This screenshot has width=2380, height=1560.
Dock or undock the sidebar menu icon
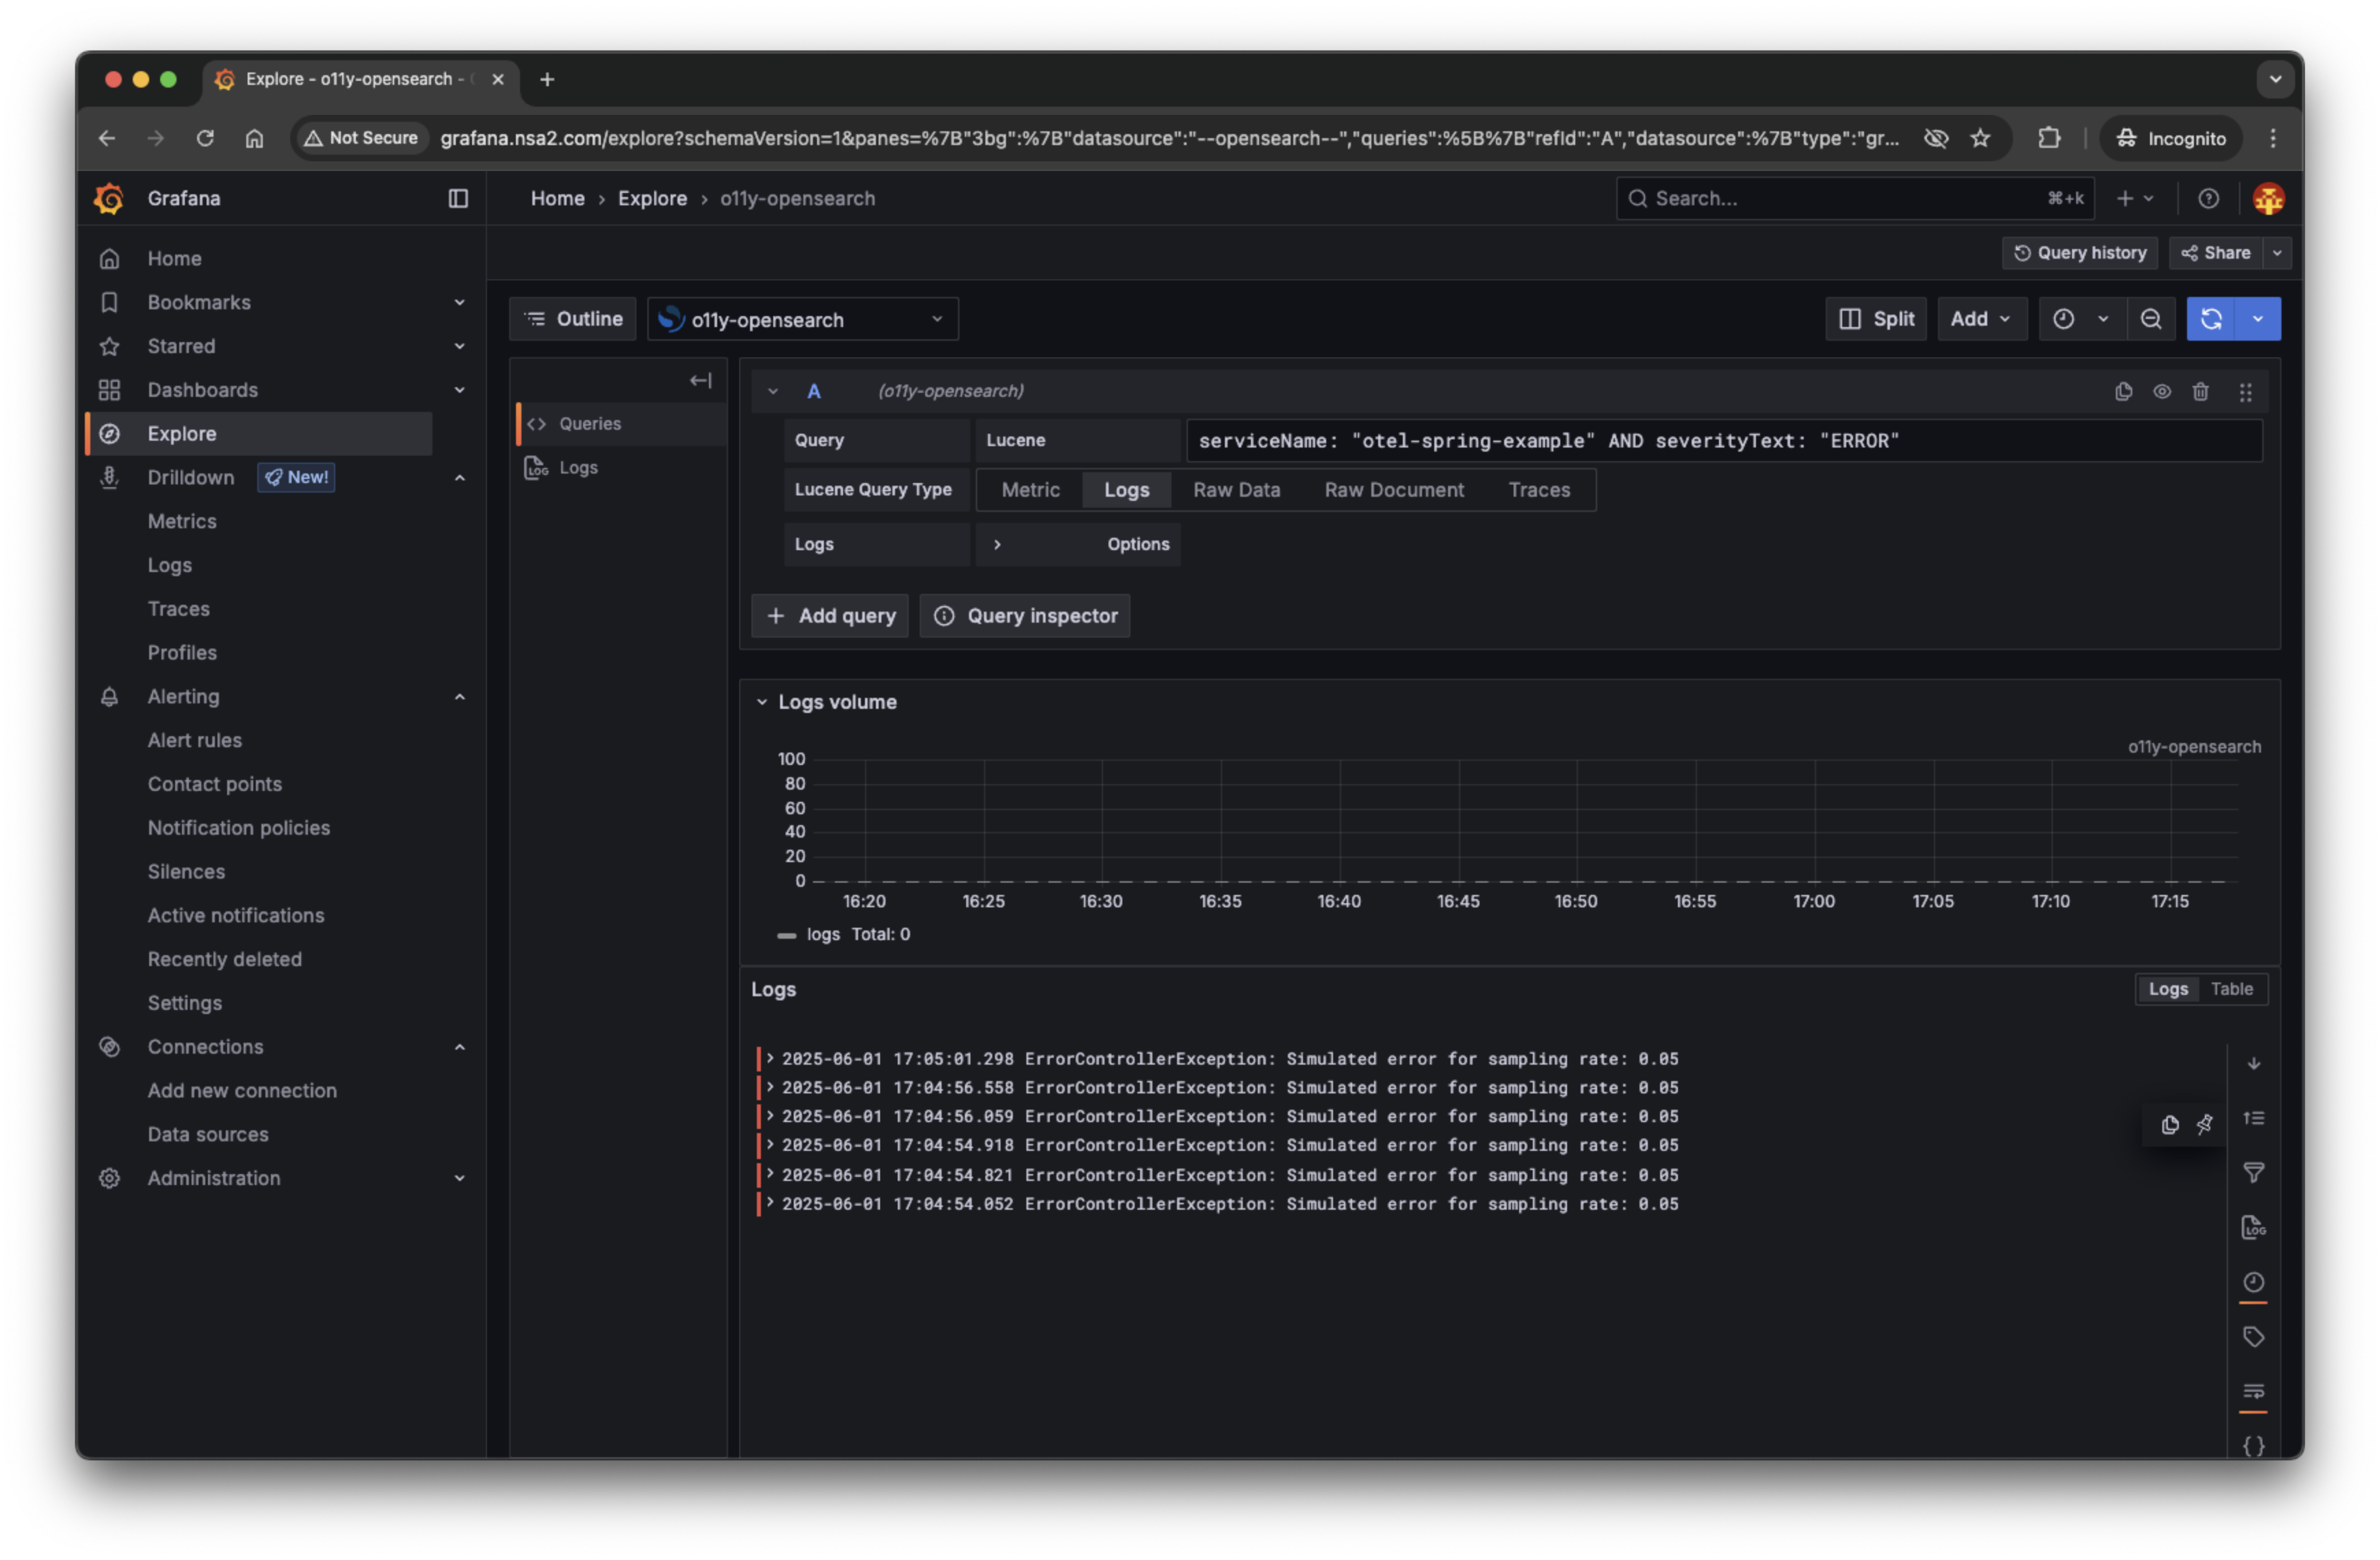tap(458, 198)
